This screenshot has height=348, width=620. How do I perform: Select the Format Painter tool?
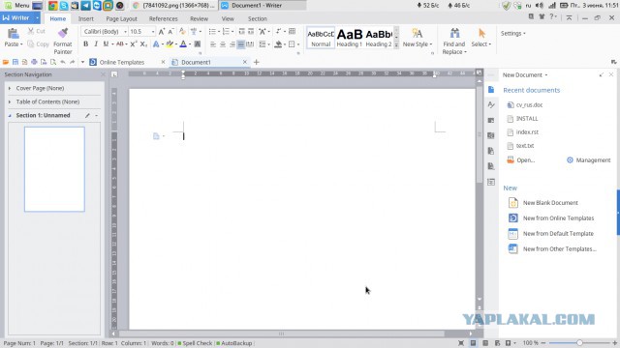coord(62,41)
